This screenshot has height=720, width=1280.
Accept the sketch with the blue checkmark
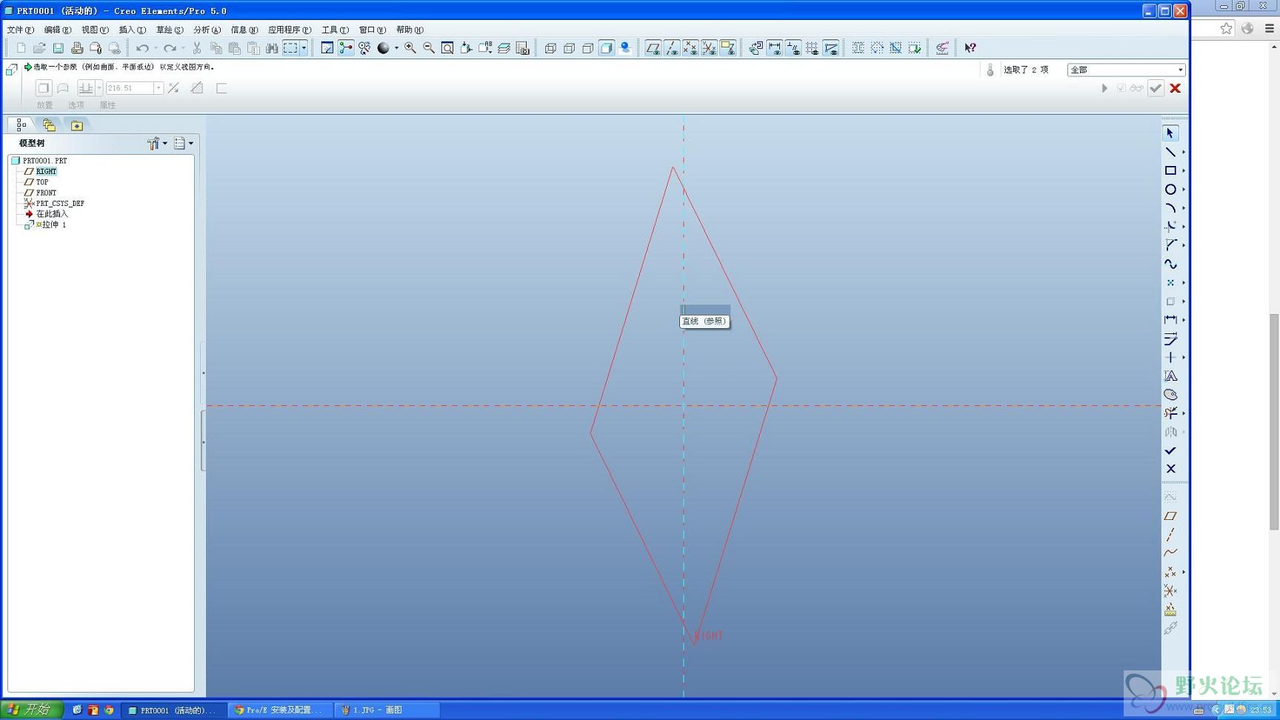point(1170,450)
